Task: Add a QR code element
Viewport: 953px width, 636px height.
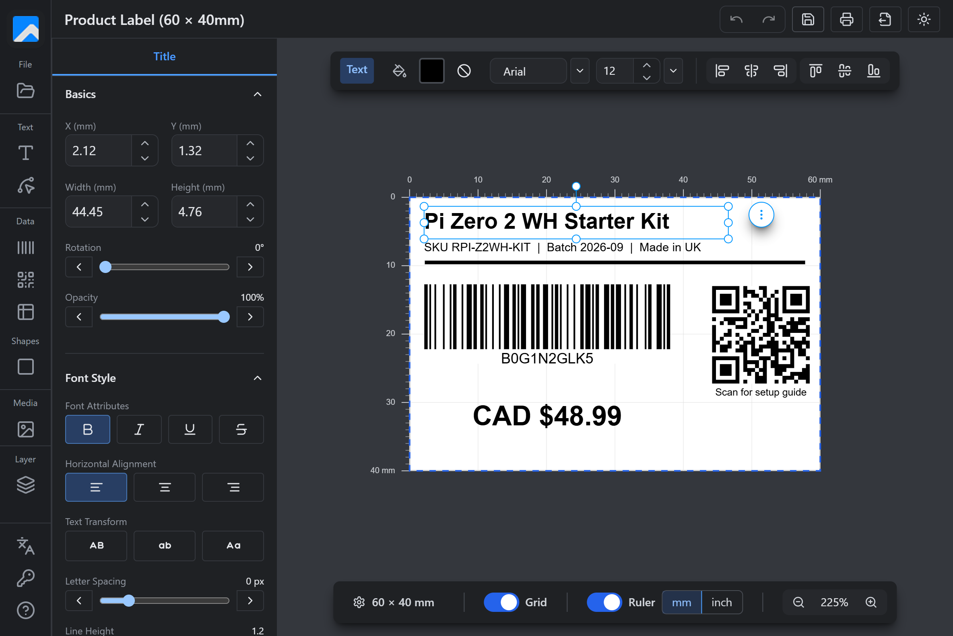Action: point(25,280)
